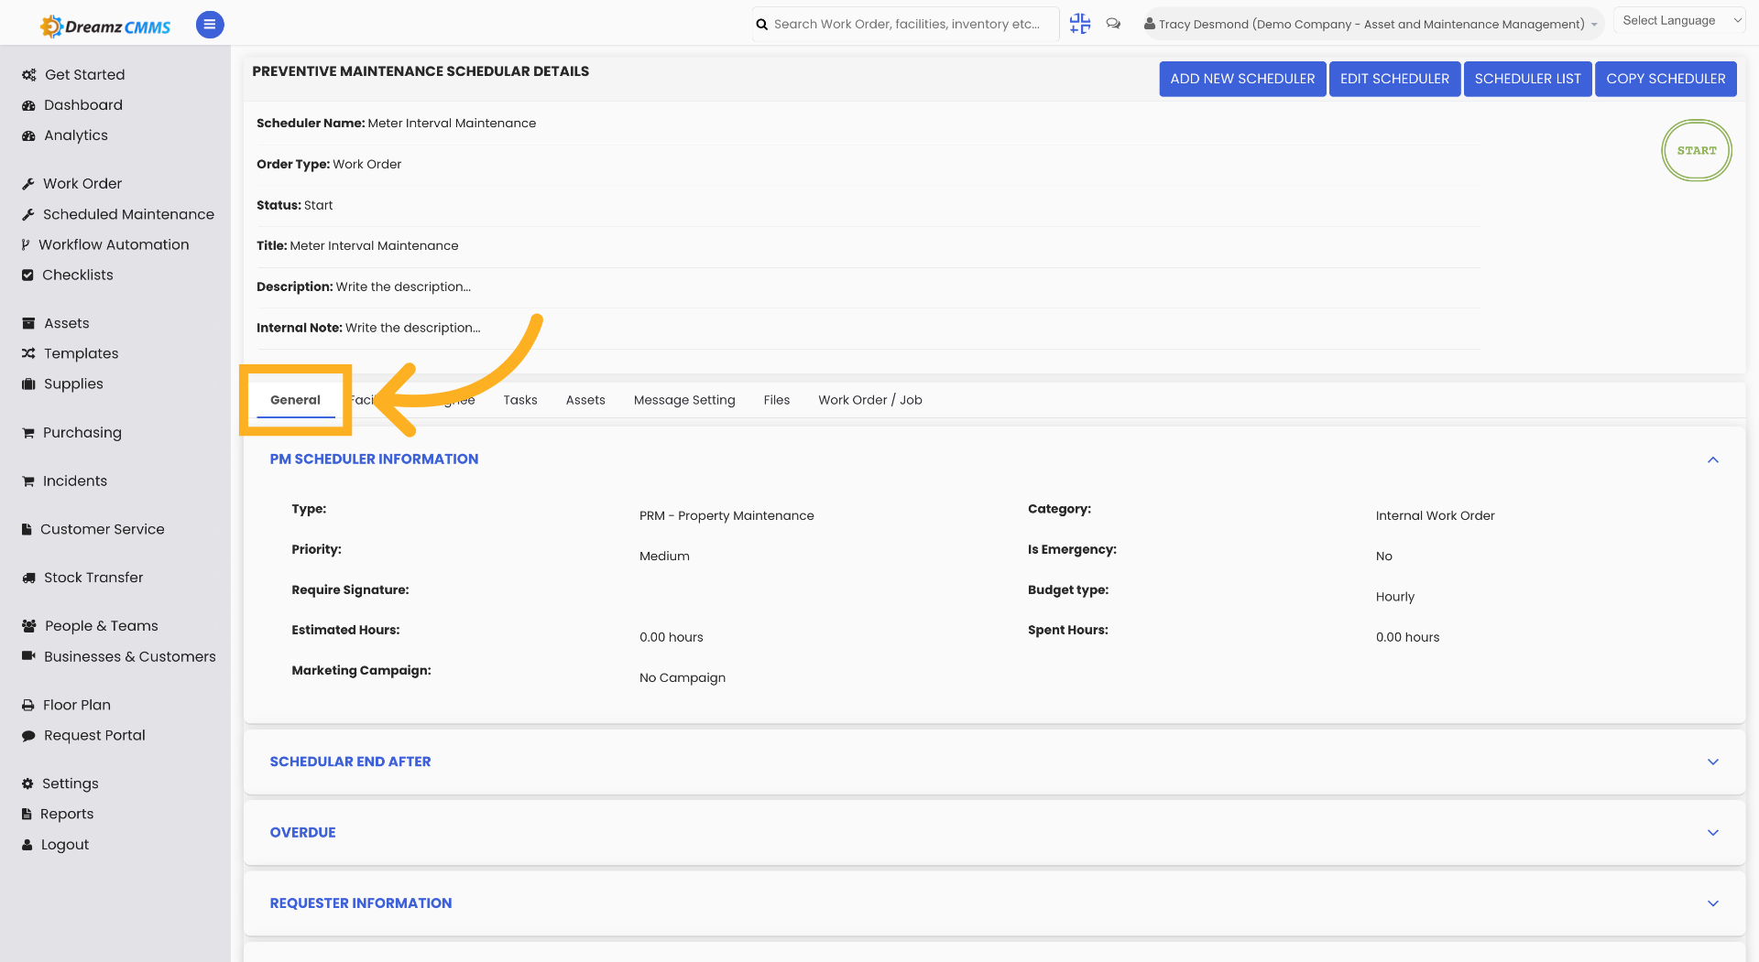Click the Dashboard gauge icon
Image resolution: width=1759 pixels, height=962 pixels.
click(28, 105)
